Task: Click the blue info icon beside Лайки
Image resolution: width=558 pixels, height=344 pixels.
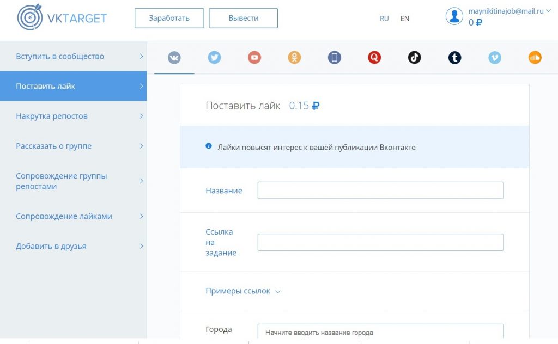Action: click(x=209, y=146)
